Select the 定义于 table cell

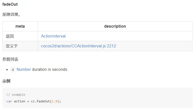click(12, 46)
